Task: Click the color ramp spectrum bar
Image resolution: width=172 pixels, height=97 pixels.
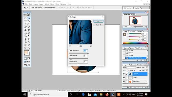Action: [x=135, y=43]
